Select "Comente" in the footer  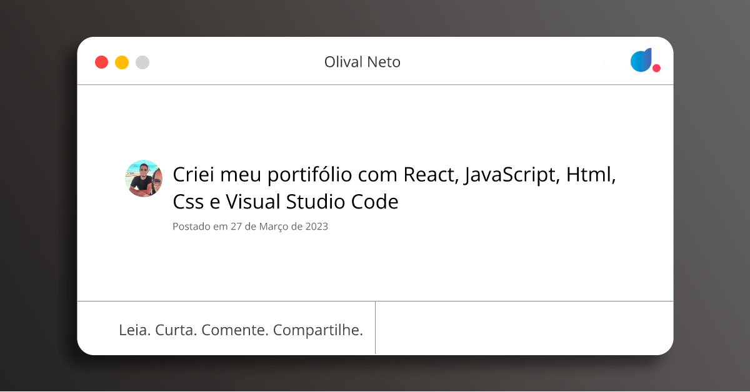pyautogui.click(x=235, y=330)
